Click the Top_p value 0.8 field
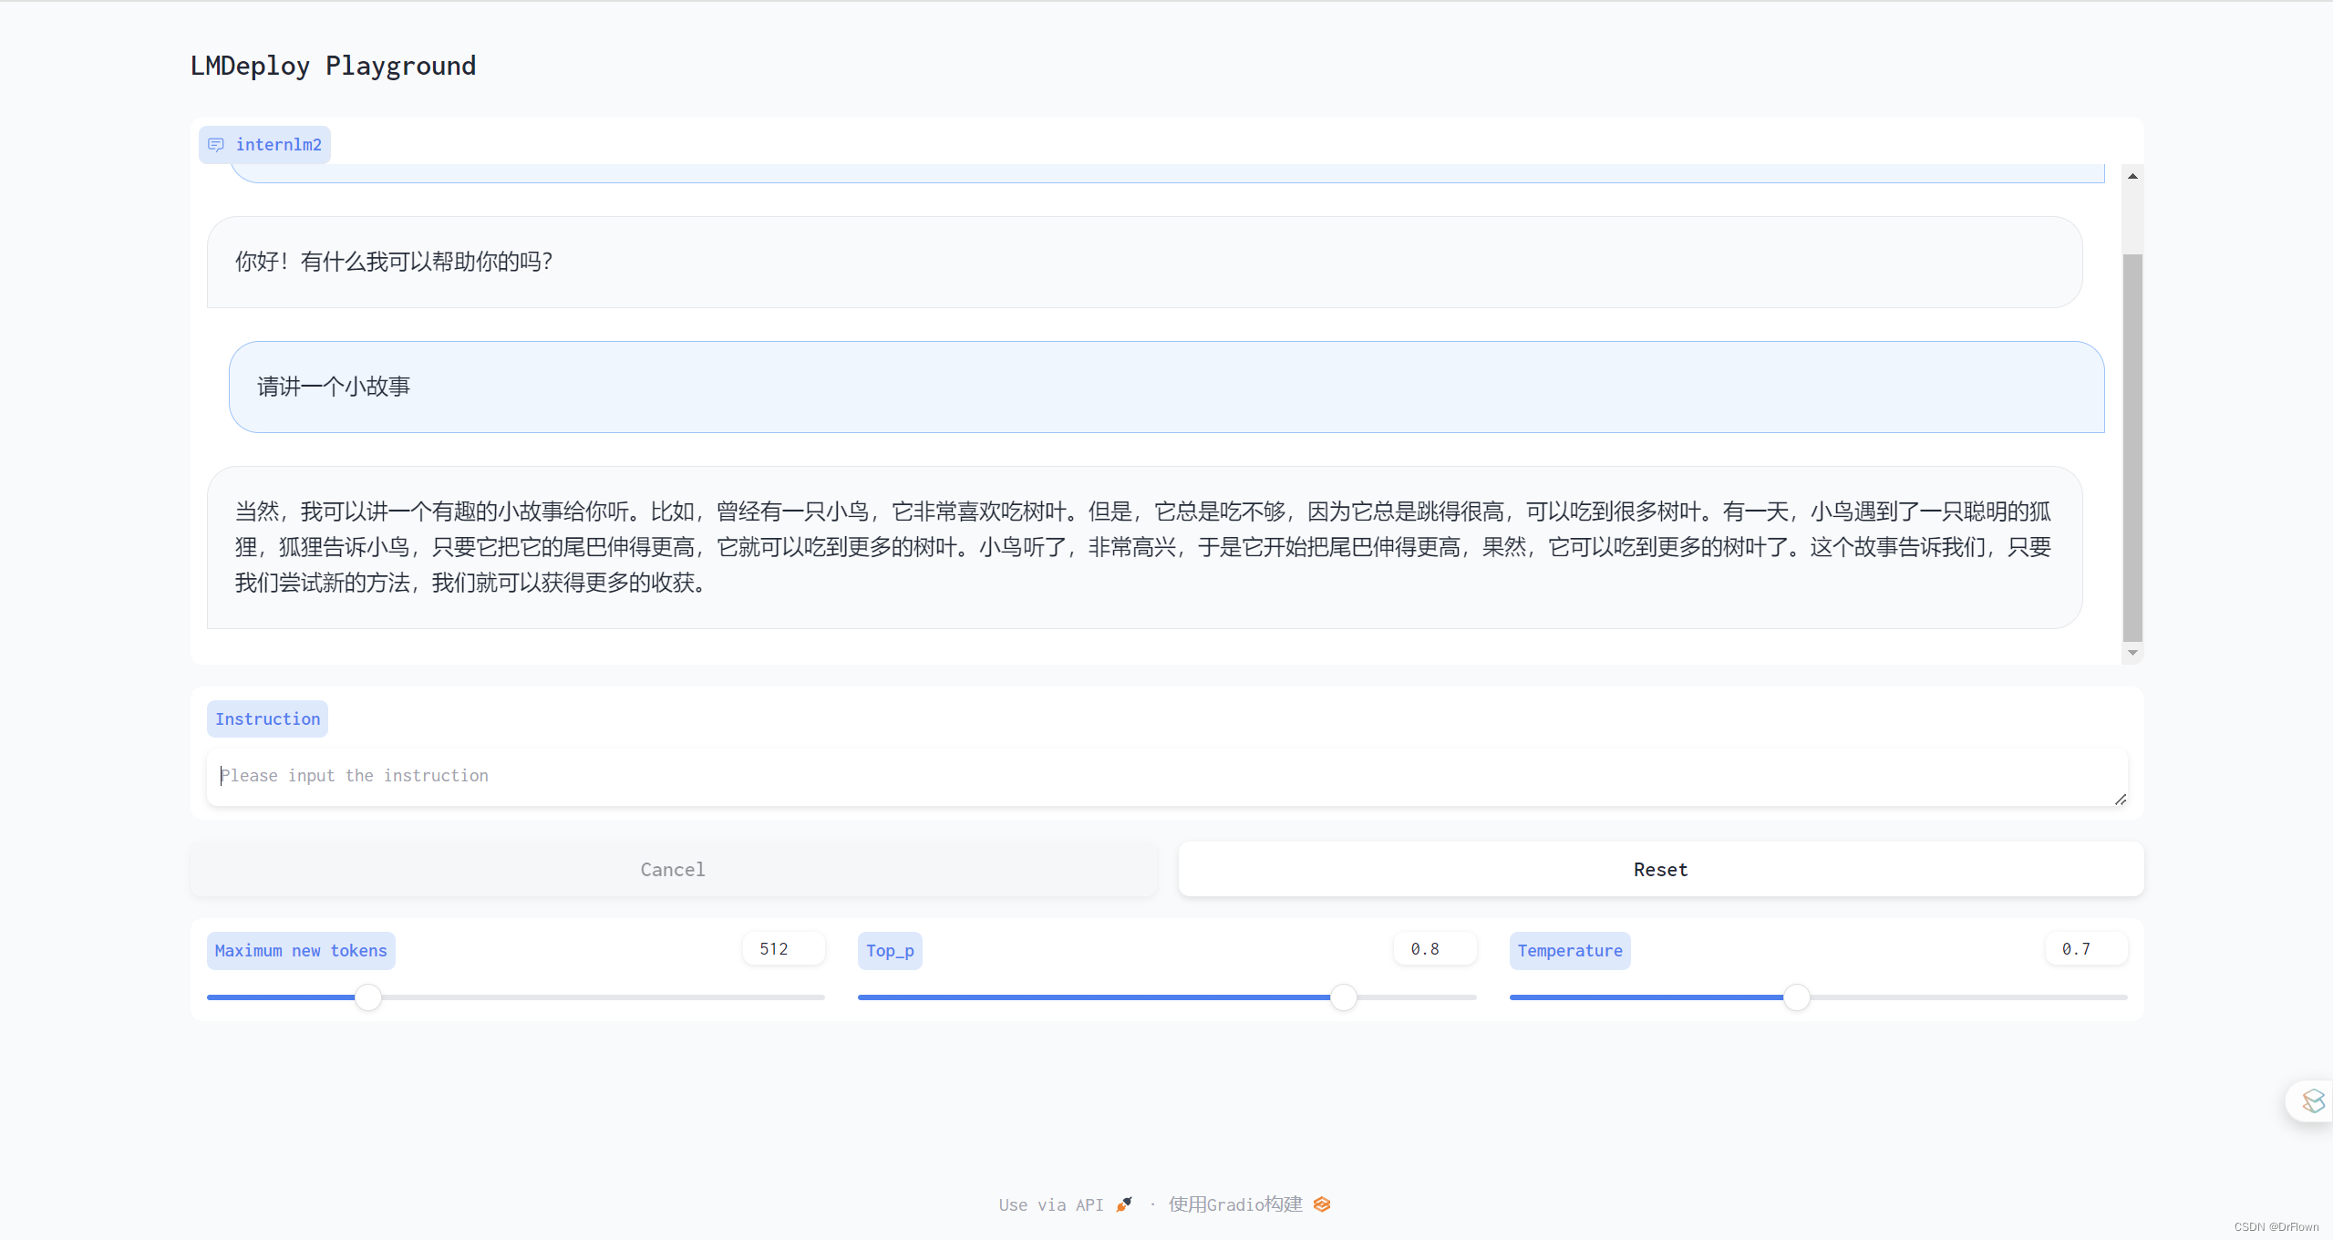 (x=1435, y=949)
